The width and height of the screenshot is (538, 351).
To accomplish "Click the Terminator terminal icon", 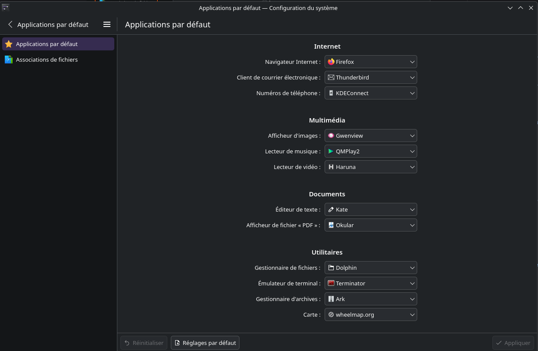I will tap(331, 283).
